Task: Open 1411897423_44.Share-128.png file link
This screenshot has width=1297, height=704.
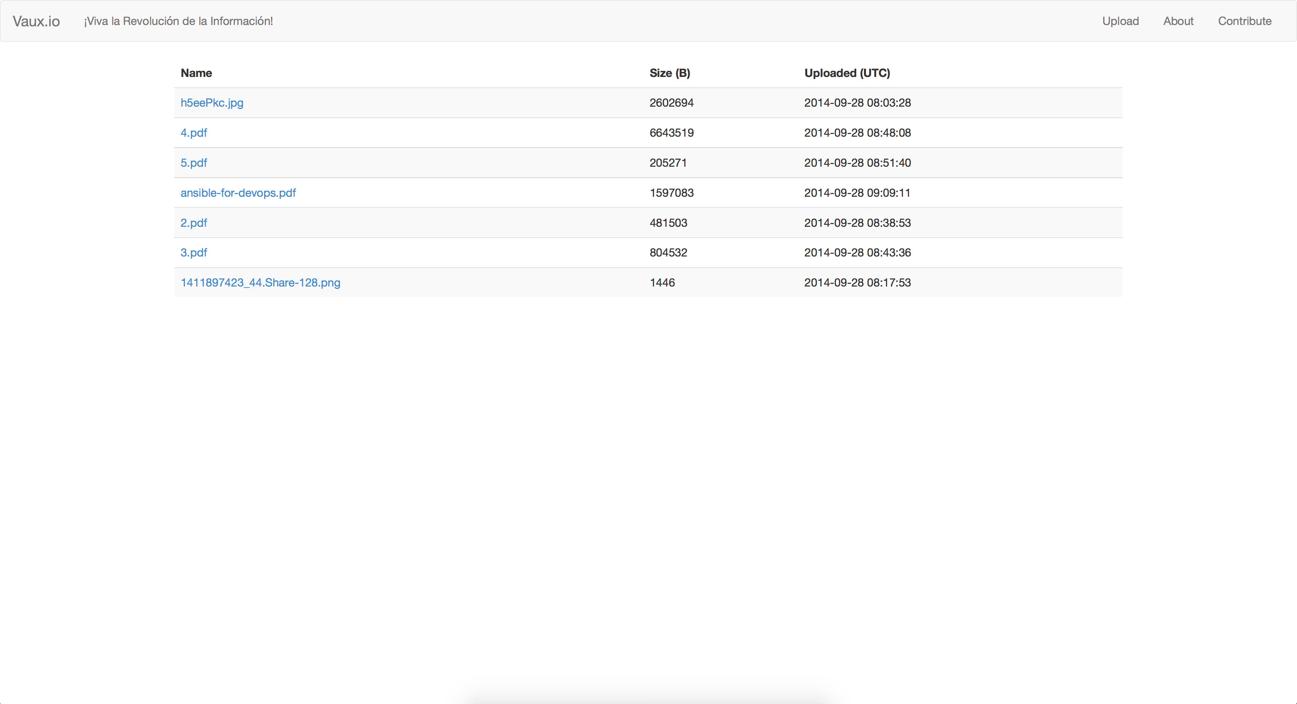Action: pyautogui.click(x=260, y=283)
